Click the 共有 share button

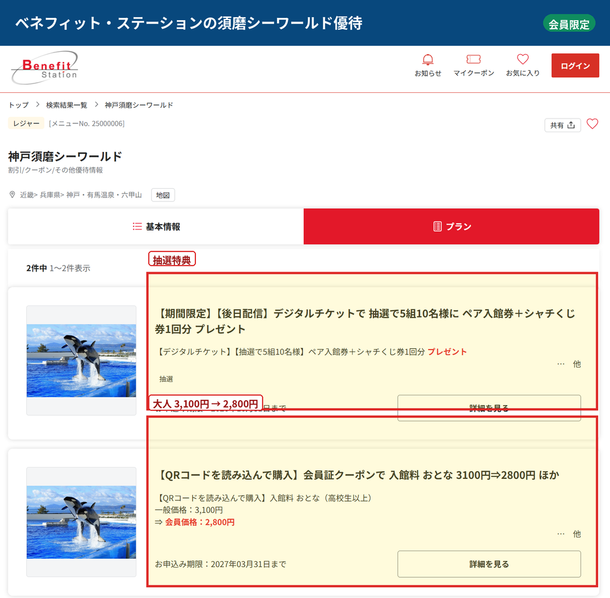tap(562, 125)
